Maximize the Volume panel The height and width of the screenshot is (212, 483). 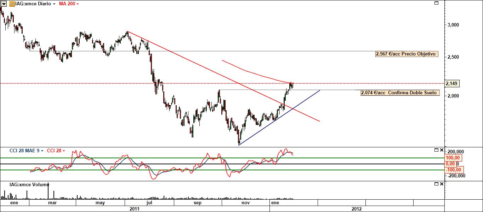(436, 184)
